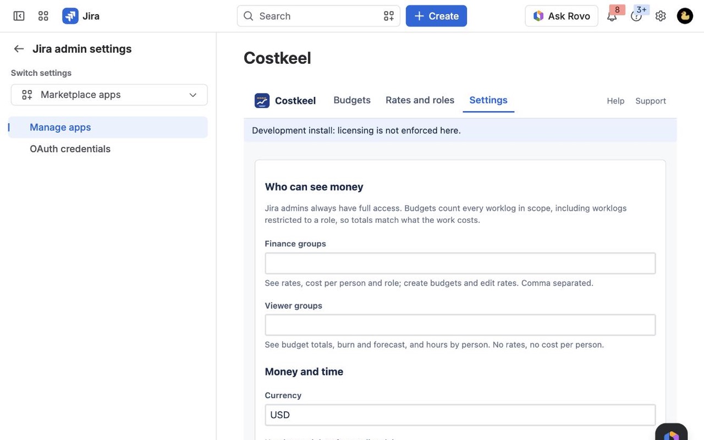This screenshot has height=440, width=704.
Task: Click the Finance groups input field
Action: tap(460, 263)
